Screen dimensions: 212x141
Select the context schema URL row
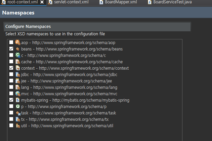(x=75, y=68)
